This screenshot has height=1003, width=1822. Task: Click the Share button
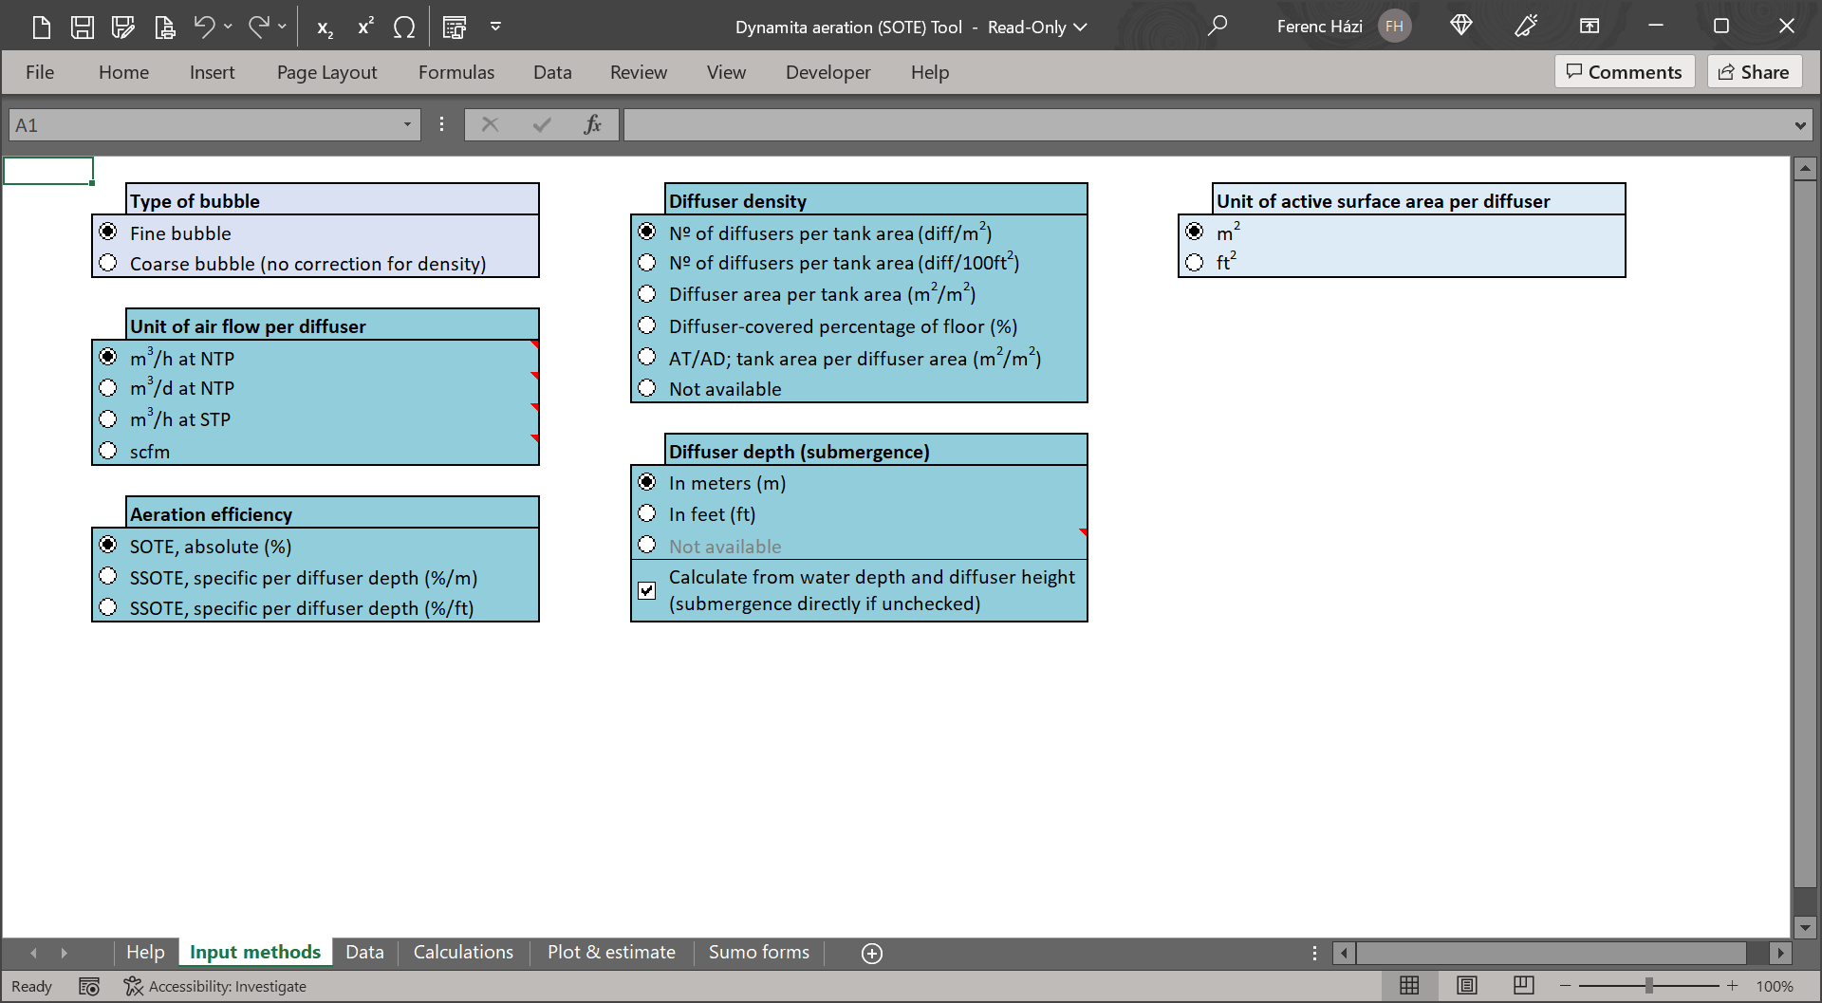(1754, 72)
